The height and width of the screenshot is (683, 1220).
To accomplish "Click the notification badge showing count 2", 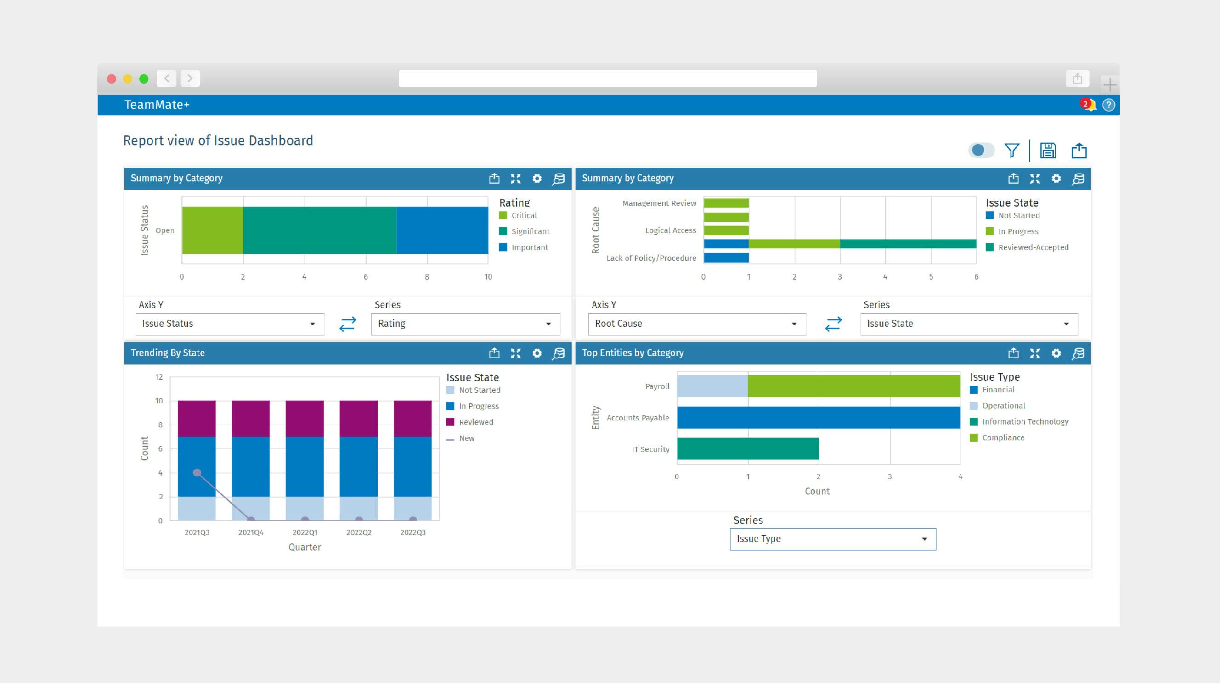I will point(1085,103).
